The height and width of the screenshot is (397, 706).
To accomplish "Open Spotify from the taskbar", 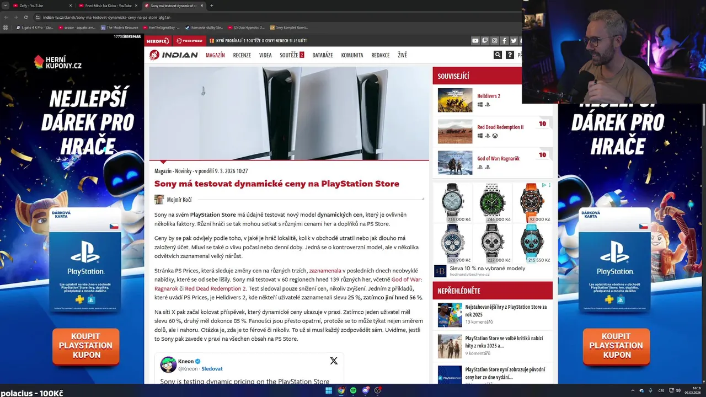I will click(x=353, y=390).
